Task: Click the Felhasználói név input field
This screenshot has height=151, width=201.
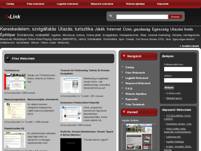Action: 178,69
